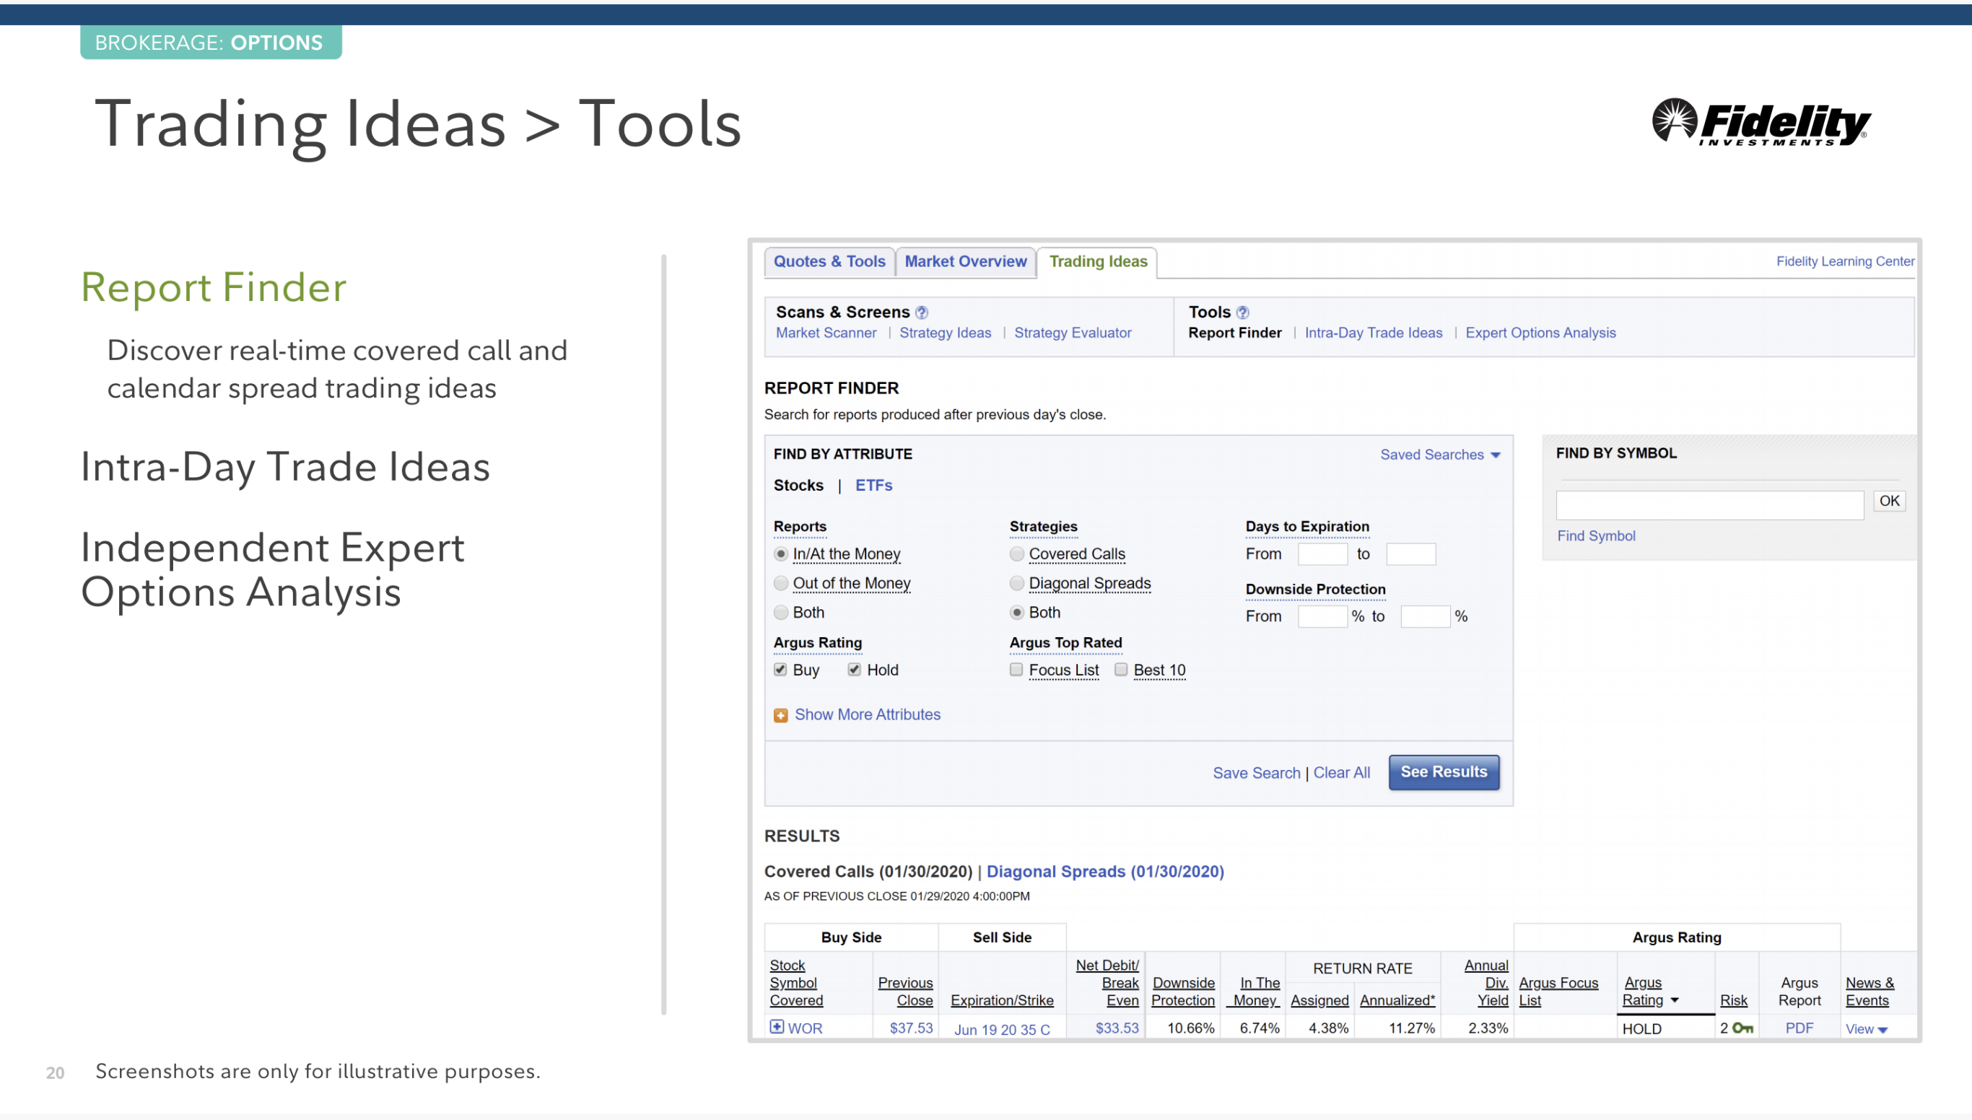The image size is (1972, 1120).
Task: Open Intra-Day Trade Ideas link
Action: tap(1374, 333)
